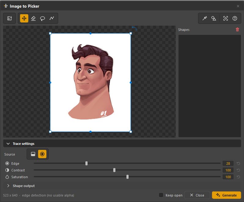Screen dimensions: 244x202
Task: Open the help question mark icon
Action: (235, 18)
